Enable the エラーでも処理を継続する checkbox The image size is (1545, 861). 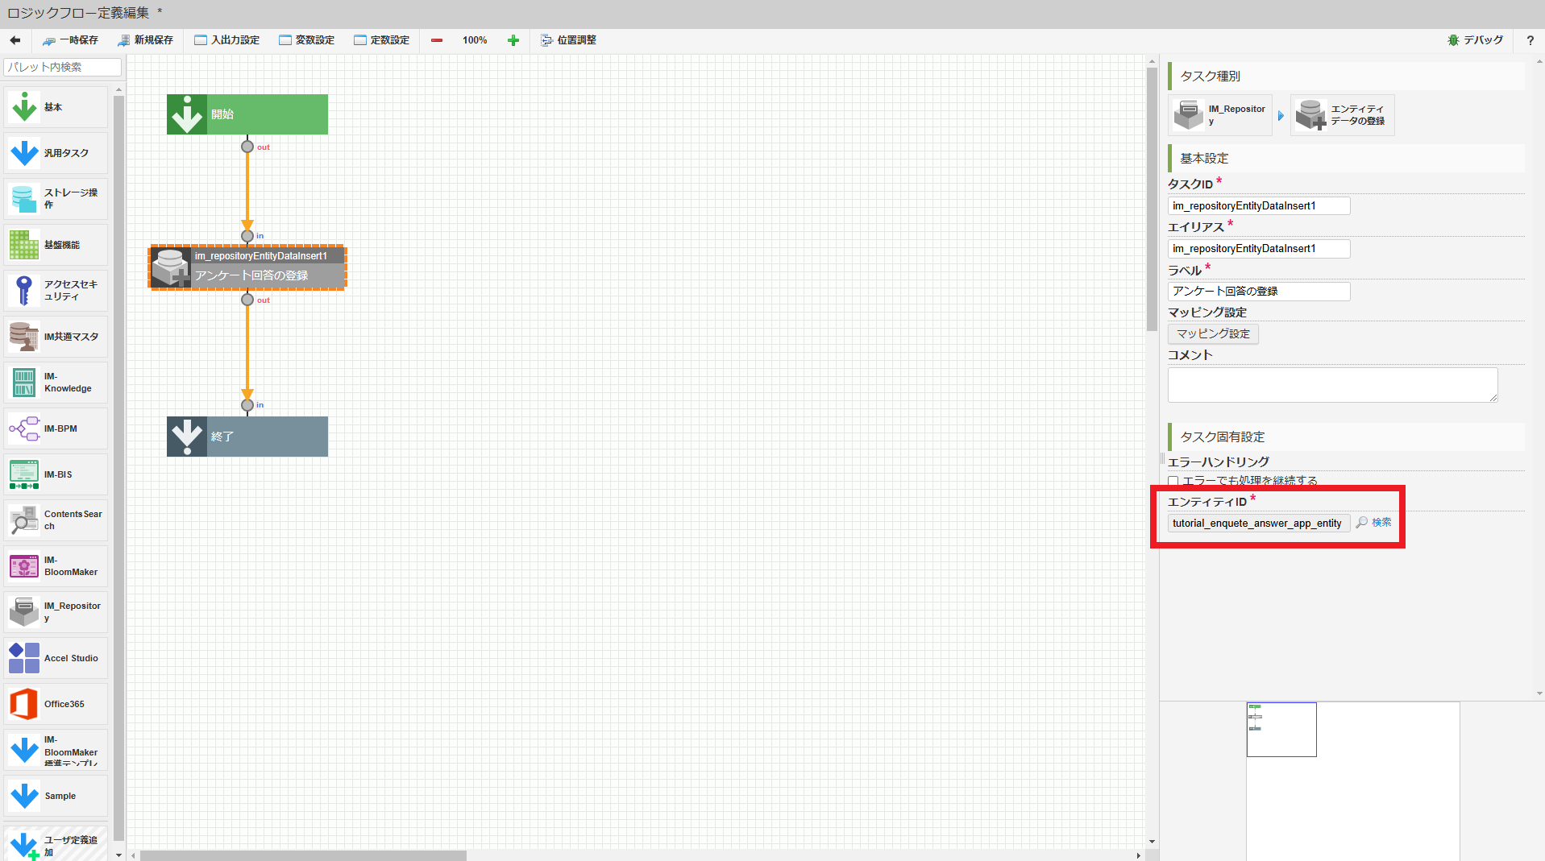click(x=1173, y=481)
